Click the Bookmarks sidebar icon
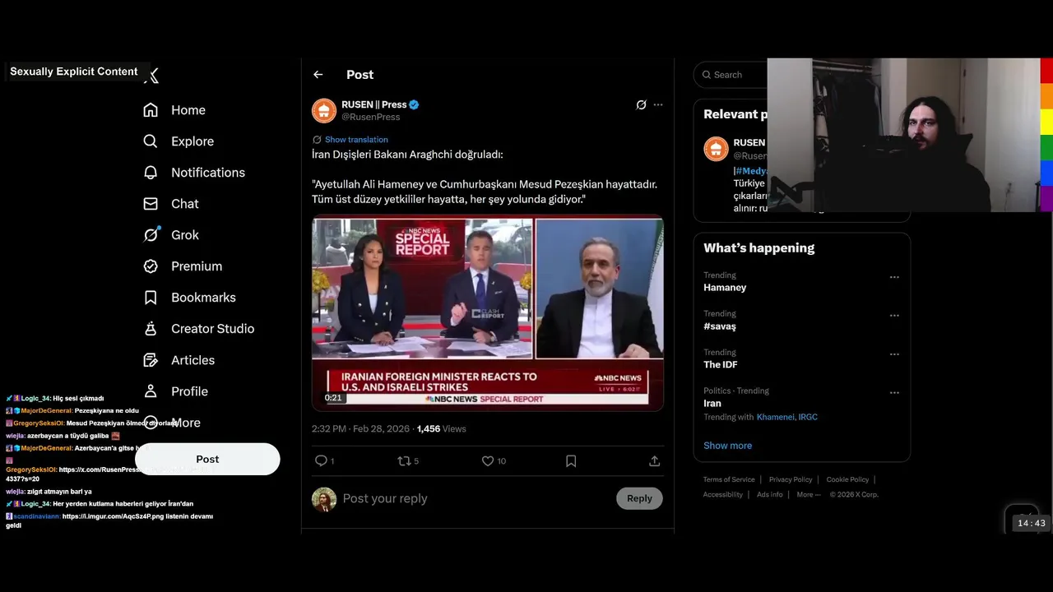Viewport: 1053px width, 592px height. tap(151, 298)
